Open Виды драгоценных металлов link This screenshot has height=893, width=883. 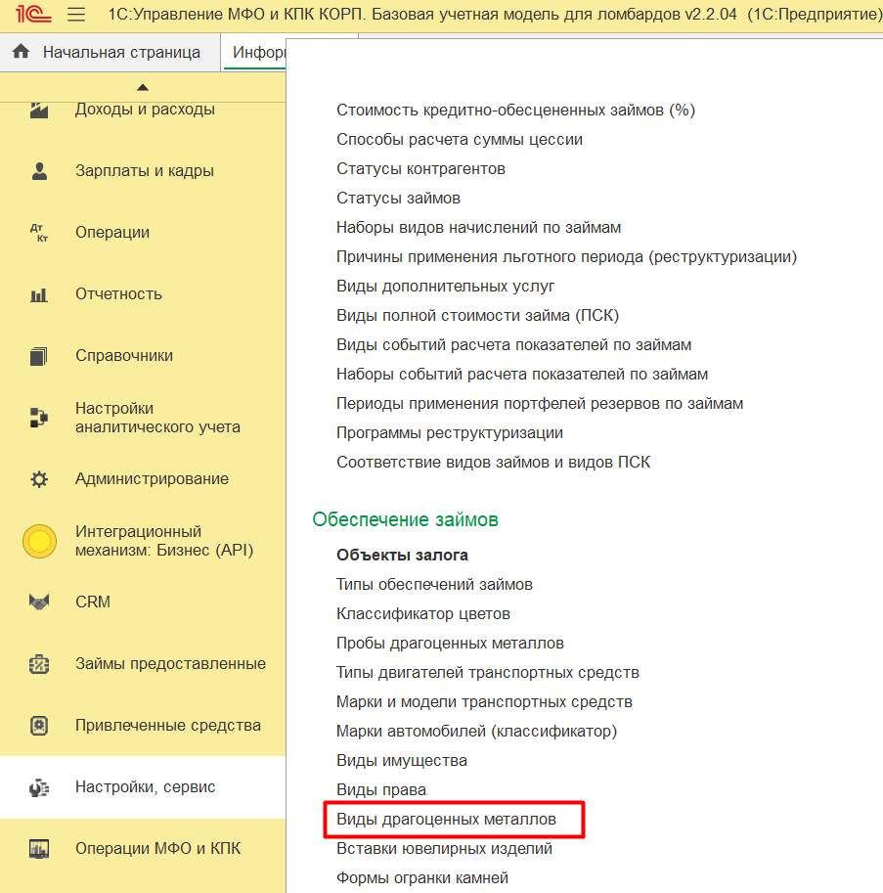point(446,820)
